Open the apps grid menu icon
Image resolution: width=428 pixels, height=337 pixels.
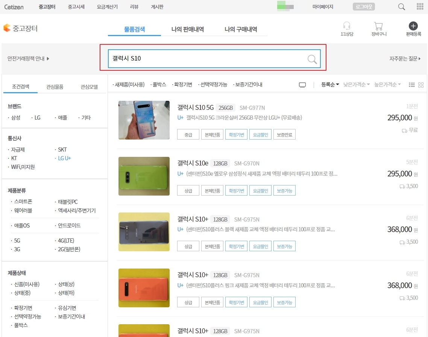tap(420, 6)
